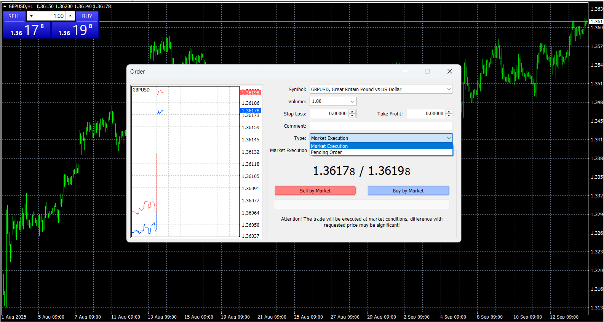Click the 1.348 price scale label
Image resolution: width=604 pixels, height=322 pixels.
pos(596,102)
